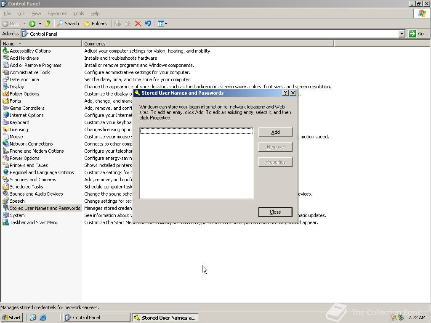Select the Taskbar and Start Menu icon
Image resolution: width=431 pixels, height=323 pixels.
tap(6, 222)
